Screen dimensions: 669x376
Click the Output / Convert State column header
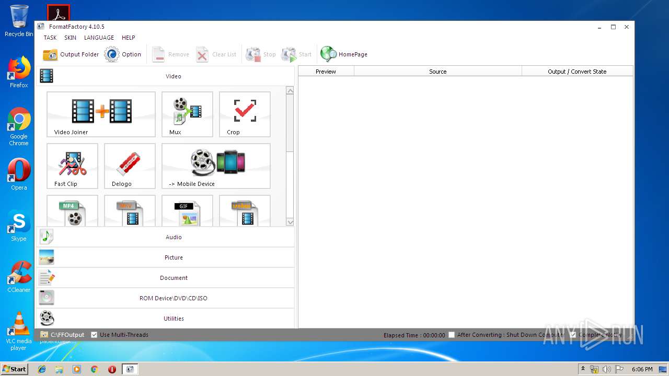[x=577, y=72]
